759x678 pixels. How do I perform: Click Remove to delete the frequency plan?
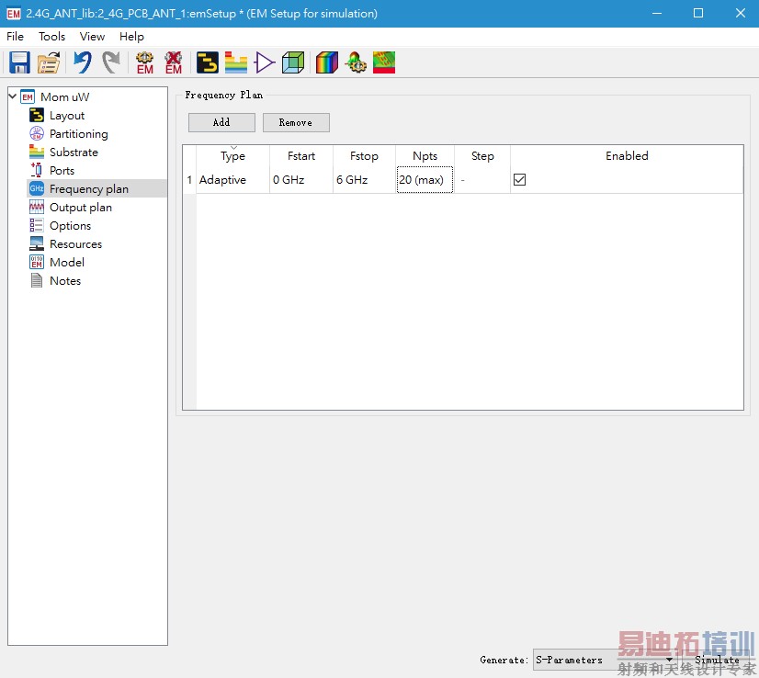point(296,122)
